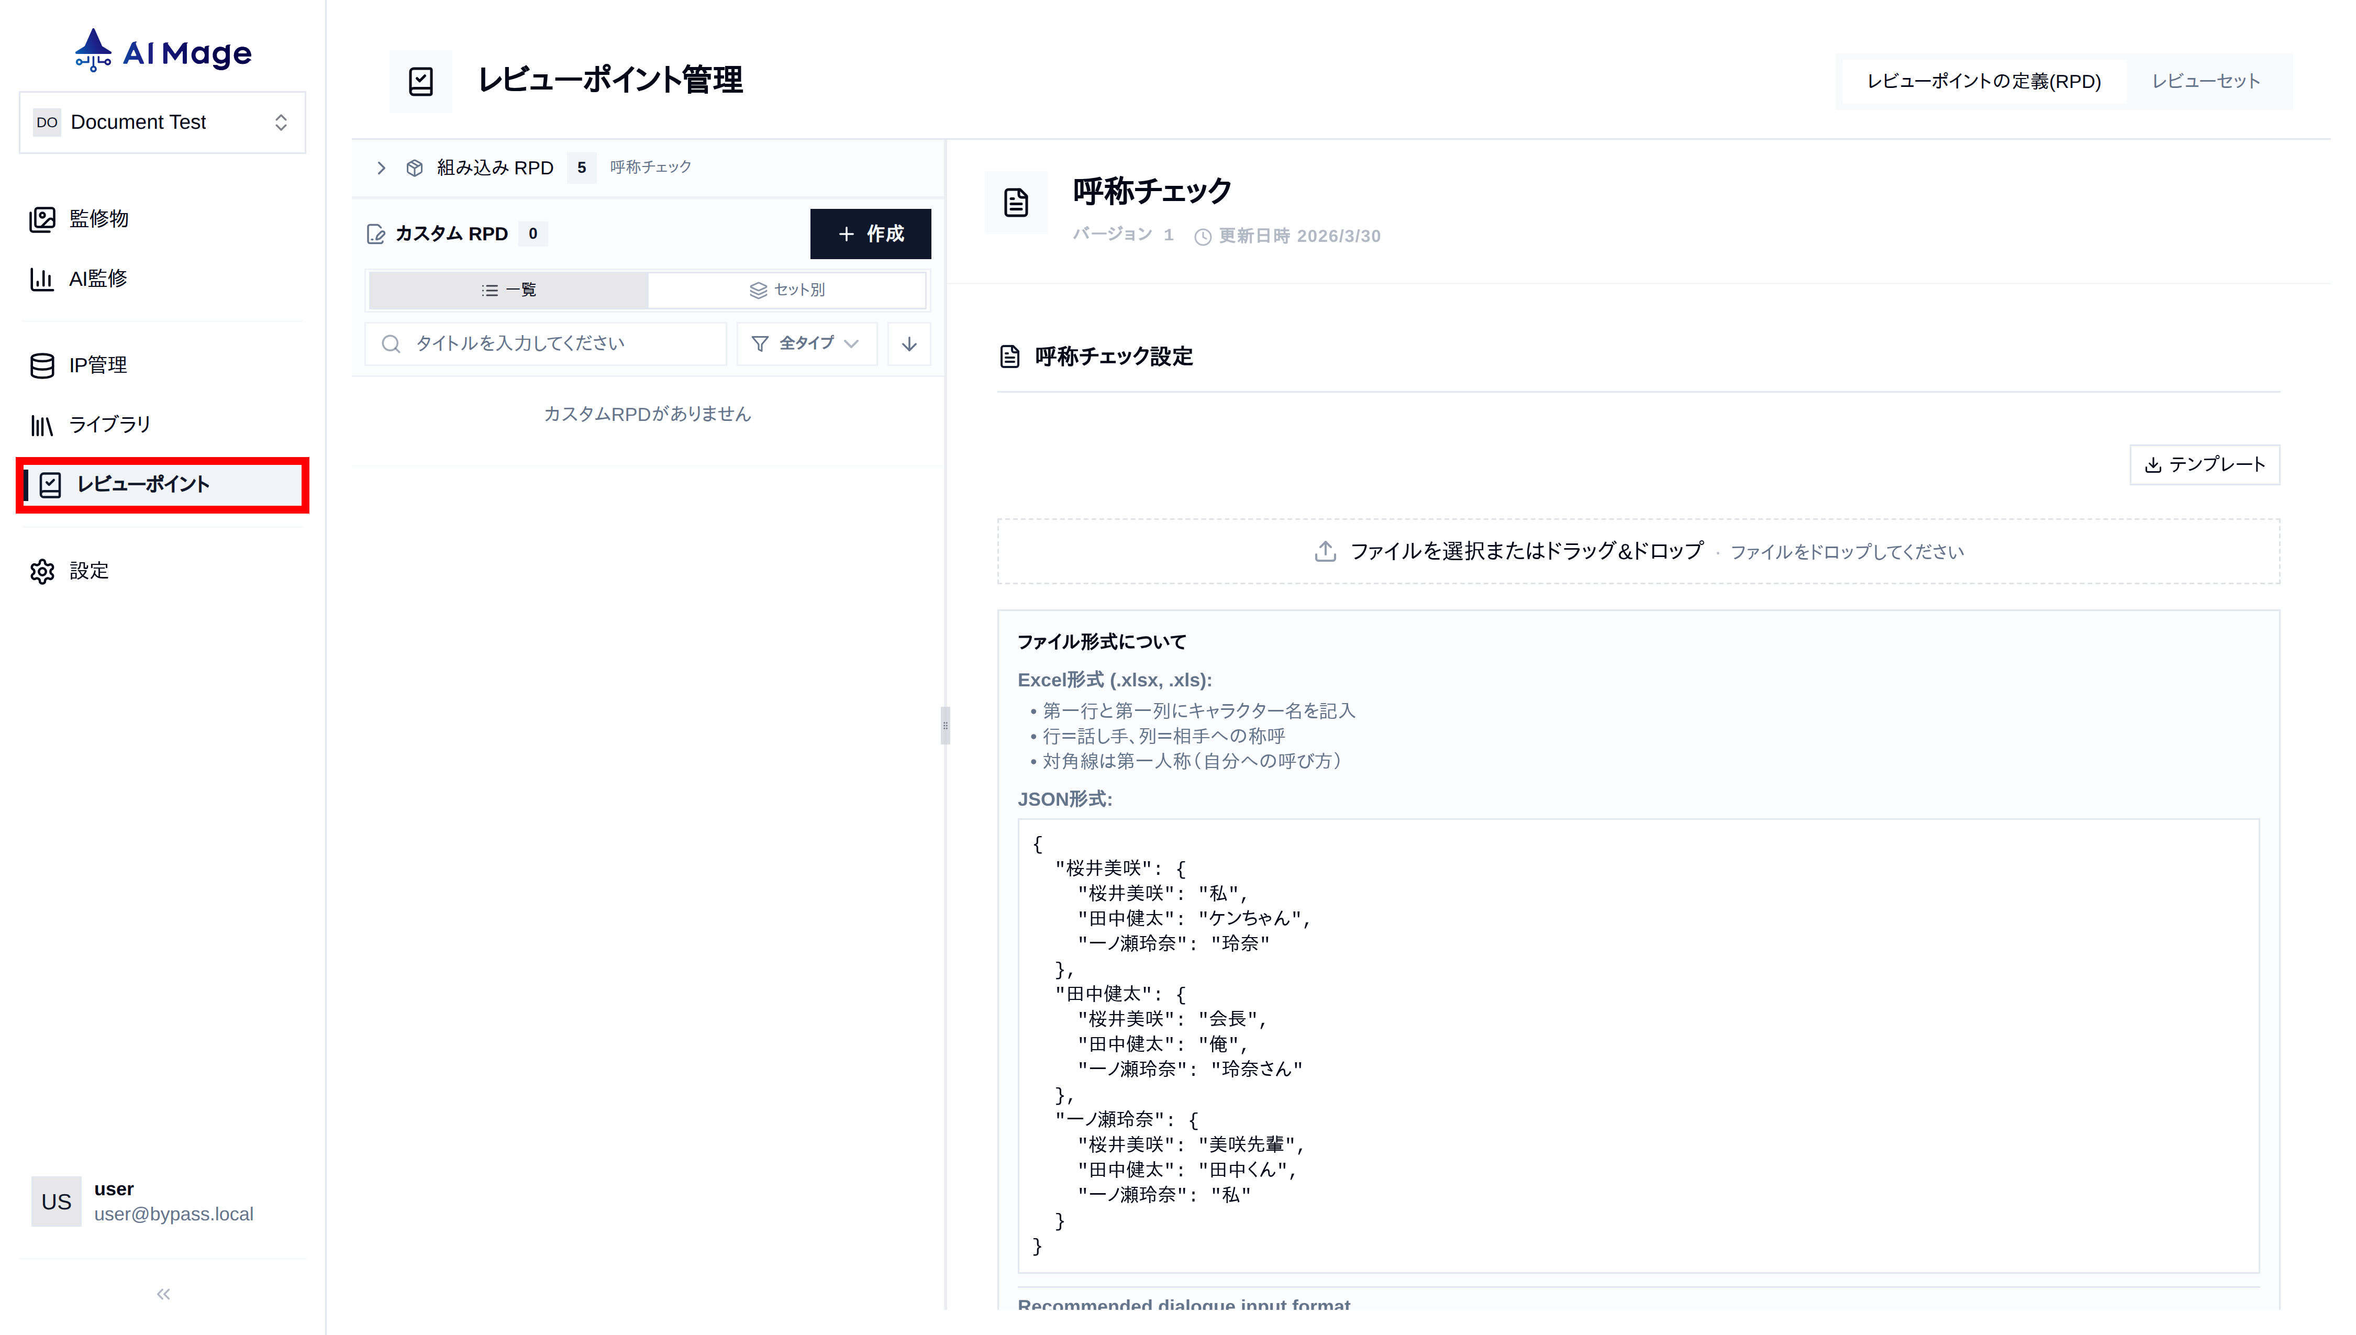Click the レビューポイント checklist icon
This screenshot has width=2356, height=1335.
[50, 485]
